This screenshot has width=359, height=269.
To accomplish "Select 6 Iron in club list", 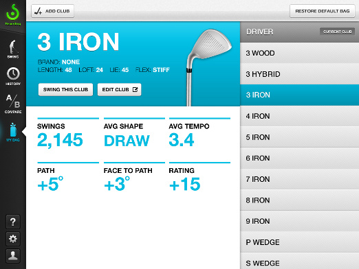I will click(299, 158).
